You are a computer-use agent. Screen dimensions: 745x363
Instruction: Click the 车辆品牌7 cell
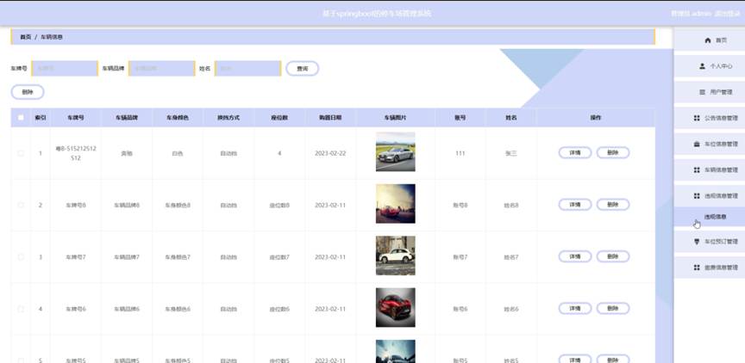127,257
